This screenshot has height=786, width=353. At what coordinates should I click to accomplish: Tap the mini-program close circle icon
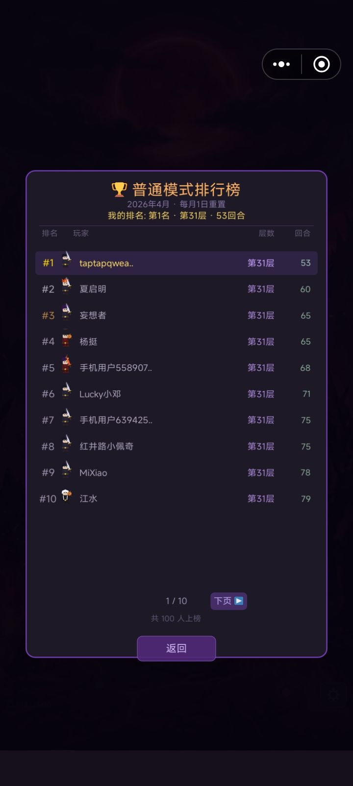(x=322, y=64)
